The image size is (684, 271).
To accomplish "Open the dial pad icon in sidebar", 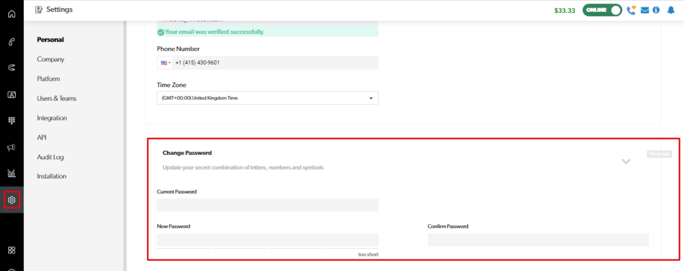I will 12,120.
